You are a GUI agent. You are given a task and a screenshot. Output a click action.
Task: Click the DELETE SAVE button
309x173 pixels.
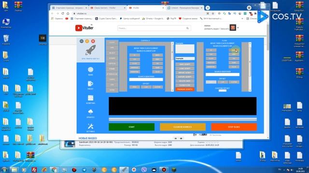click(x=185, y=81)
